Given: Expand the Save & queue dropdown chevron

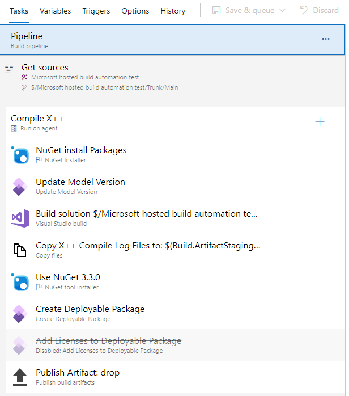Looking at the screenshot, I should (283, 10).
